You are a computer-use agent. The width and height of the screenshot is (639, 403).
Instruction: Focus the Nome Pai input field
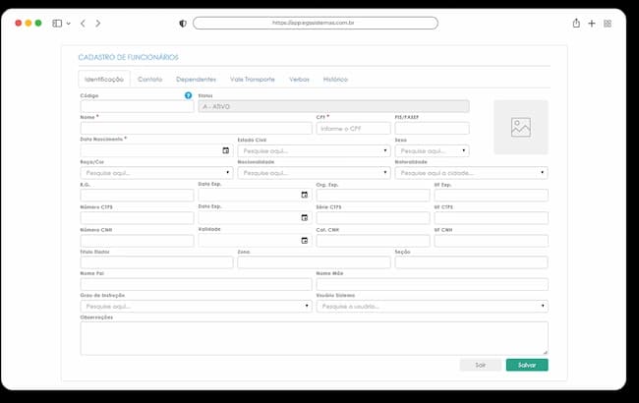pyautogui.click(x=196, y=284)
